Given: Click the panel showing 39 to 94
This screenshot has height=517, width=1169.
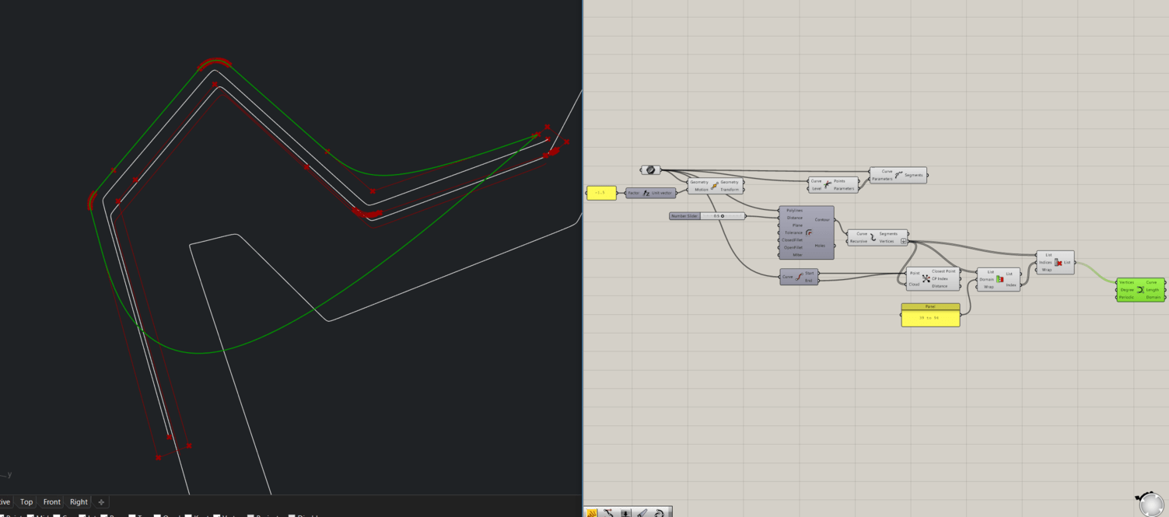Looking at the screenshot, I should coord(930,317).
